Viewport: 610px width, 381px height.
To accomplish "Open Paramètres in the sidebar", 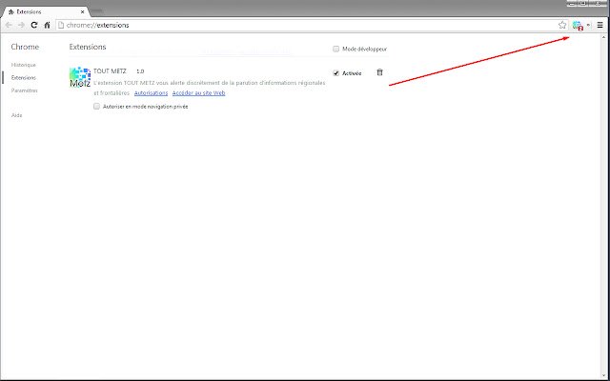I will 24,90.
